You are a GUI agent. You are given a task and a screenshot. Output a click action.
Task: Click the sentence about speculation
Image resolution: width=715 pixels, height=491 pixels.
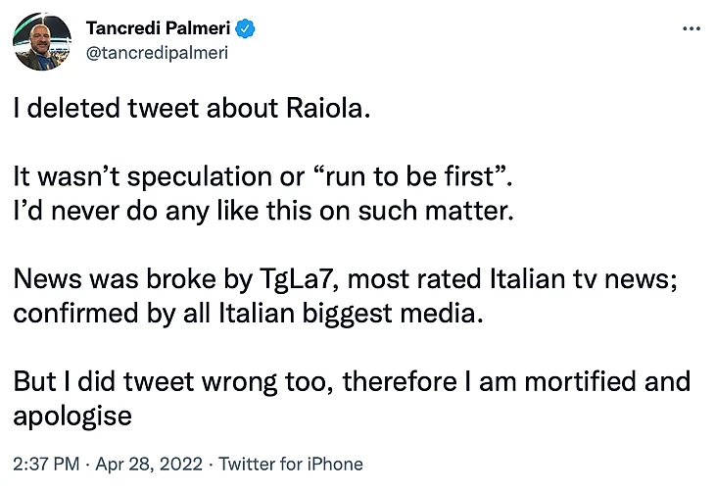[x=262, y=176]
